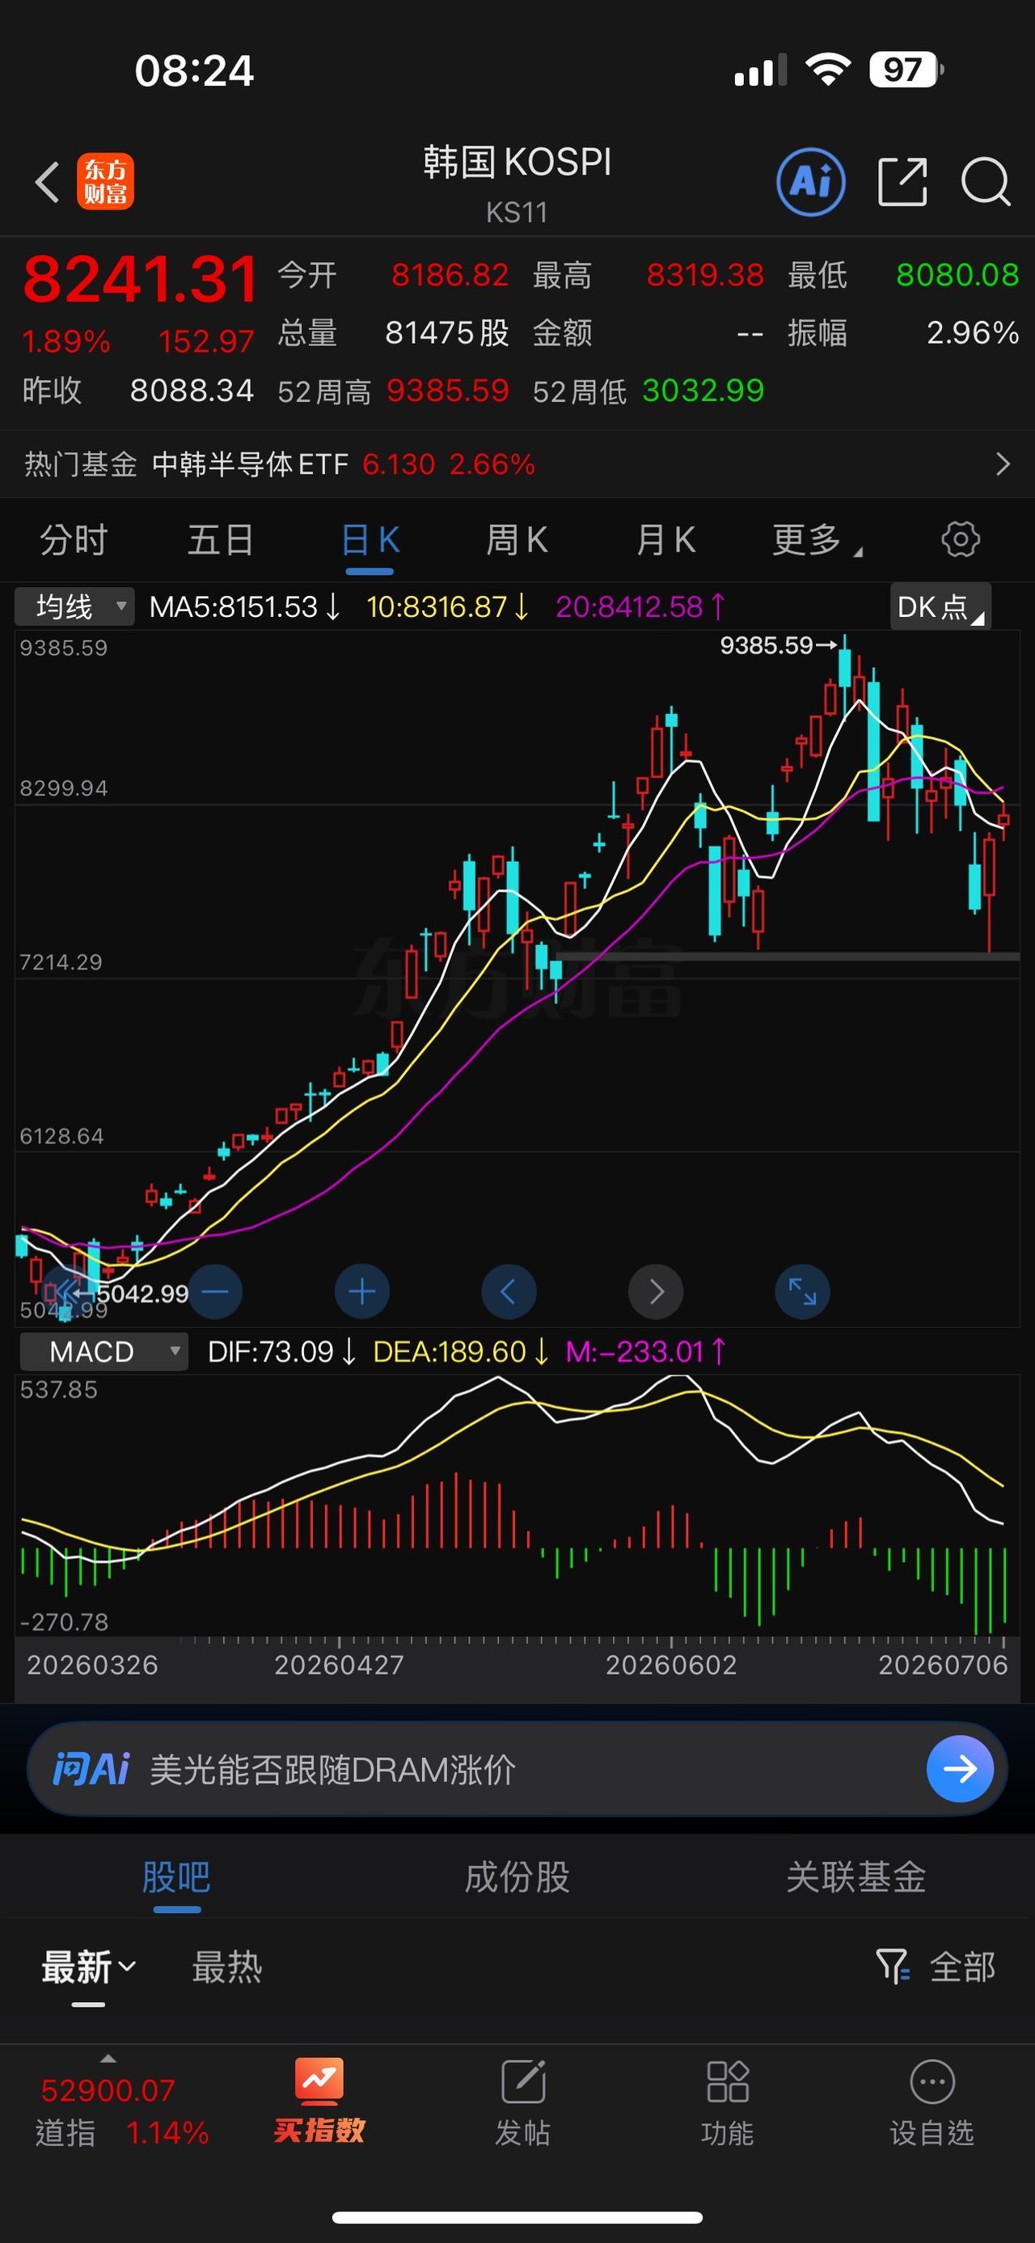The width and height of the screenshot is (1035, 2243).
Task: Open search with magnifier icon
Action: [x=986, y=182]
